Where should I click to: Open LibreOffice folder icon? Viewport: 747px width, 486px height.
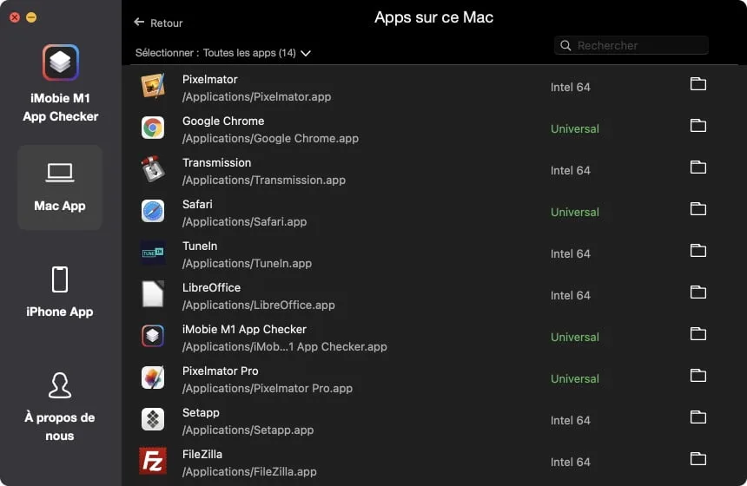click(x=698, y=292)
